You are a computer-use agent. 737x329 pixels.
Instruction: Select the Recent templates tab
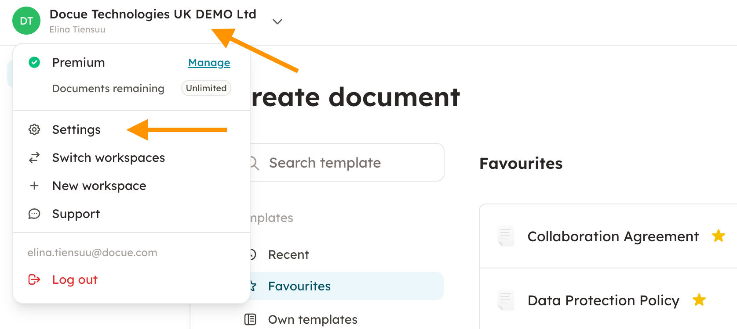click(288, 254)
